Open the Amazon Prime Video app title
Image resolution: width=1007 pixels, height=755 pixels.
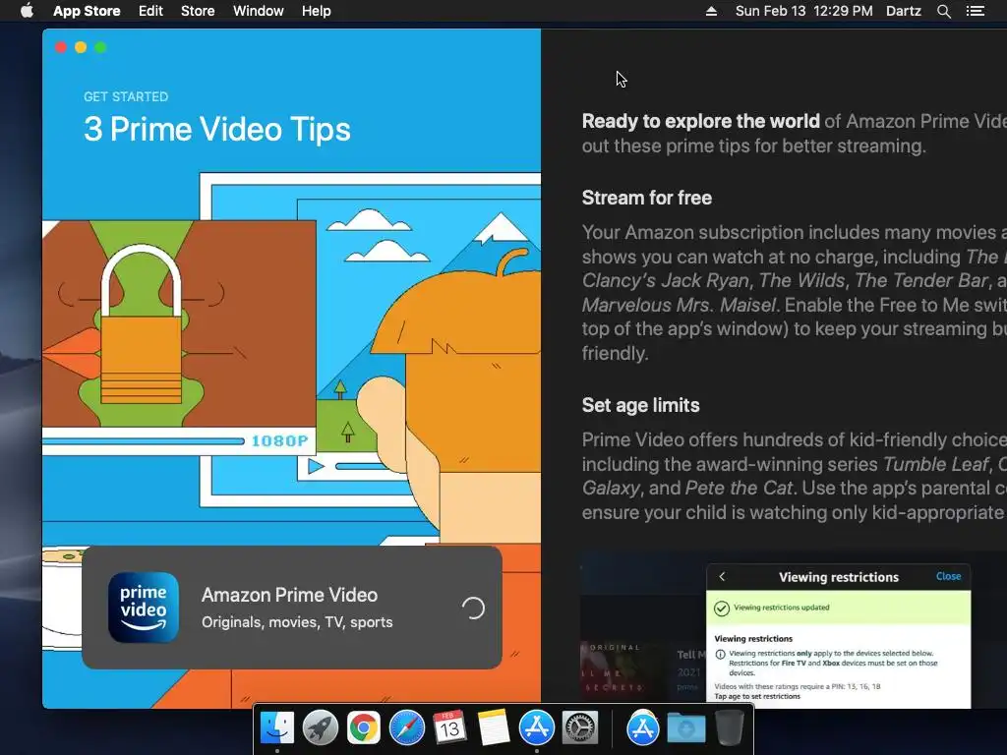coord(290,595)
